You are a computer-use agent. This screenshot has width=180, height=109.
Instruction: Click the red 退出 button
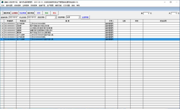tap(55, 13)
